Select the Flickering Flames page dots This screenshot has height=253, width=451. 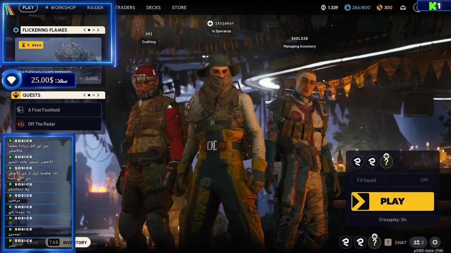click(x=91, y=30)
